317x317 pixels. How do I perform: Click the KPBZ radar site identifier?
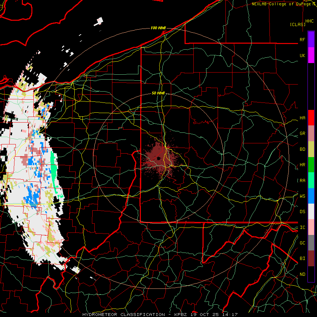pyautogui.click(x=181, y=315)
